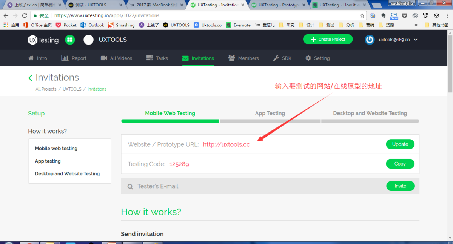
Task: Expand the 测试 bookmark folder
Action: (327, 25)
